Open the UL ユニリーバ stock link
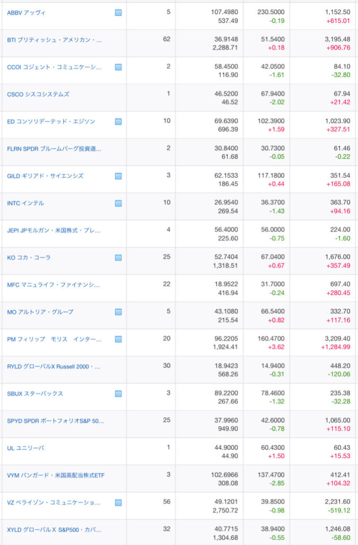This screenshot has width=358, height=545. tap(25, 448)
